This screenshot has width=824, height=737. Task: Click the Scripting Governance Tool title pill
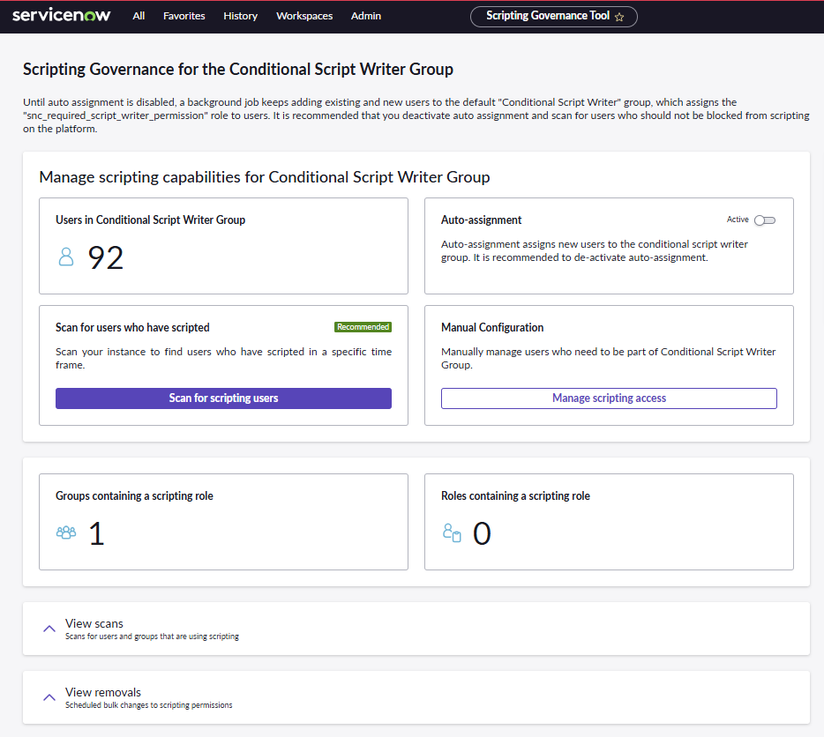point(554,16)
